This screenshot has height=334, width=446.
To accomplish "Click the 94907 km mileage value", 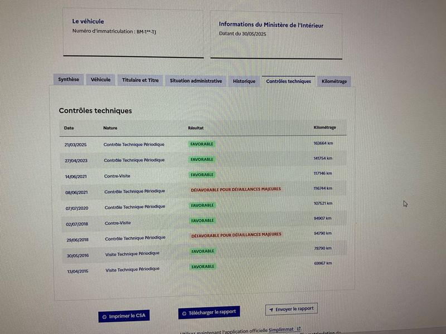I will (x=323, y=219).
